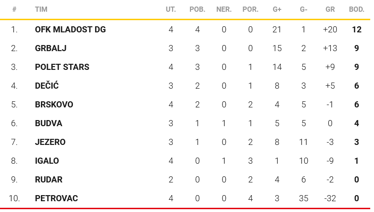Click the TIM column header
Screen dimensions: 374x212
(x=41, y=9)
